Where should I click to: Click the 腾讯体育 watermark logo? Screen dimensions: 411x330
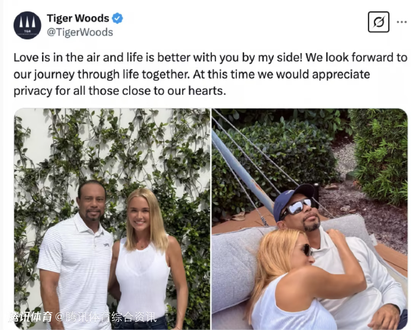pyautogui.click(x=30, y=317)
